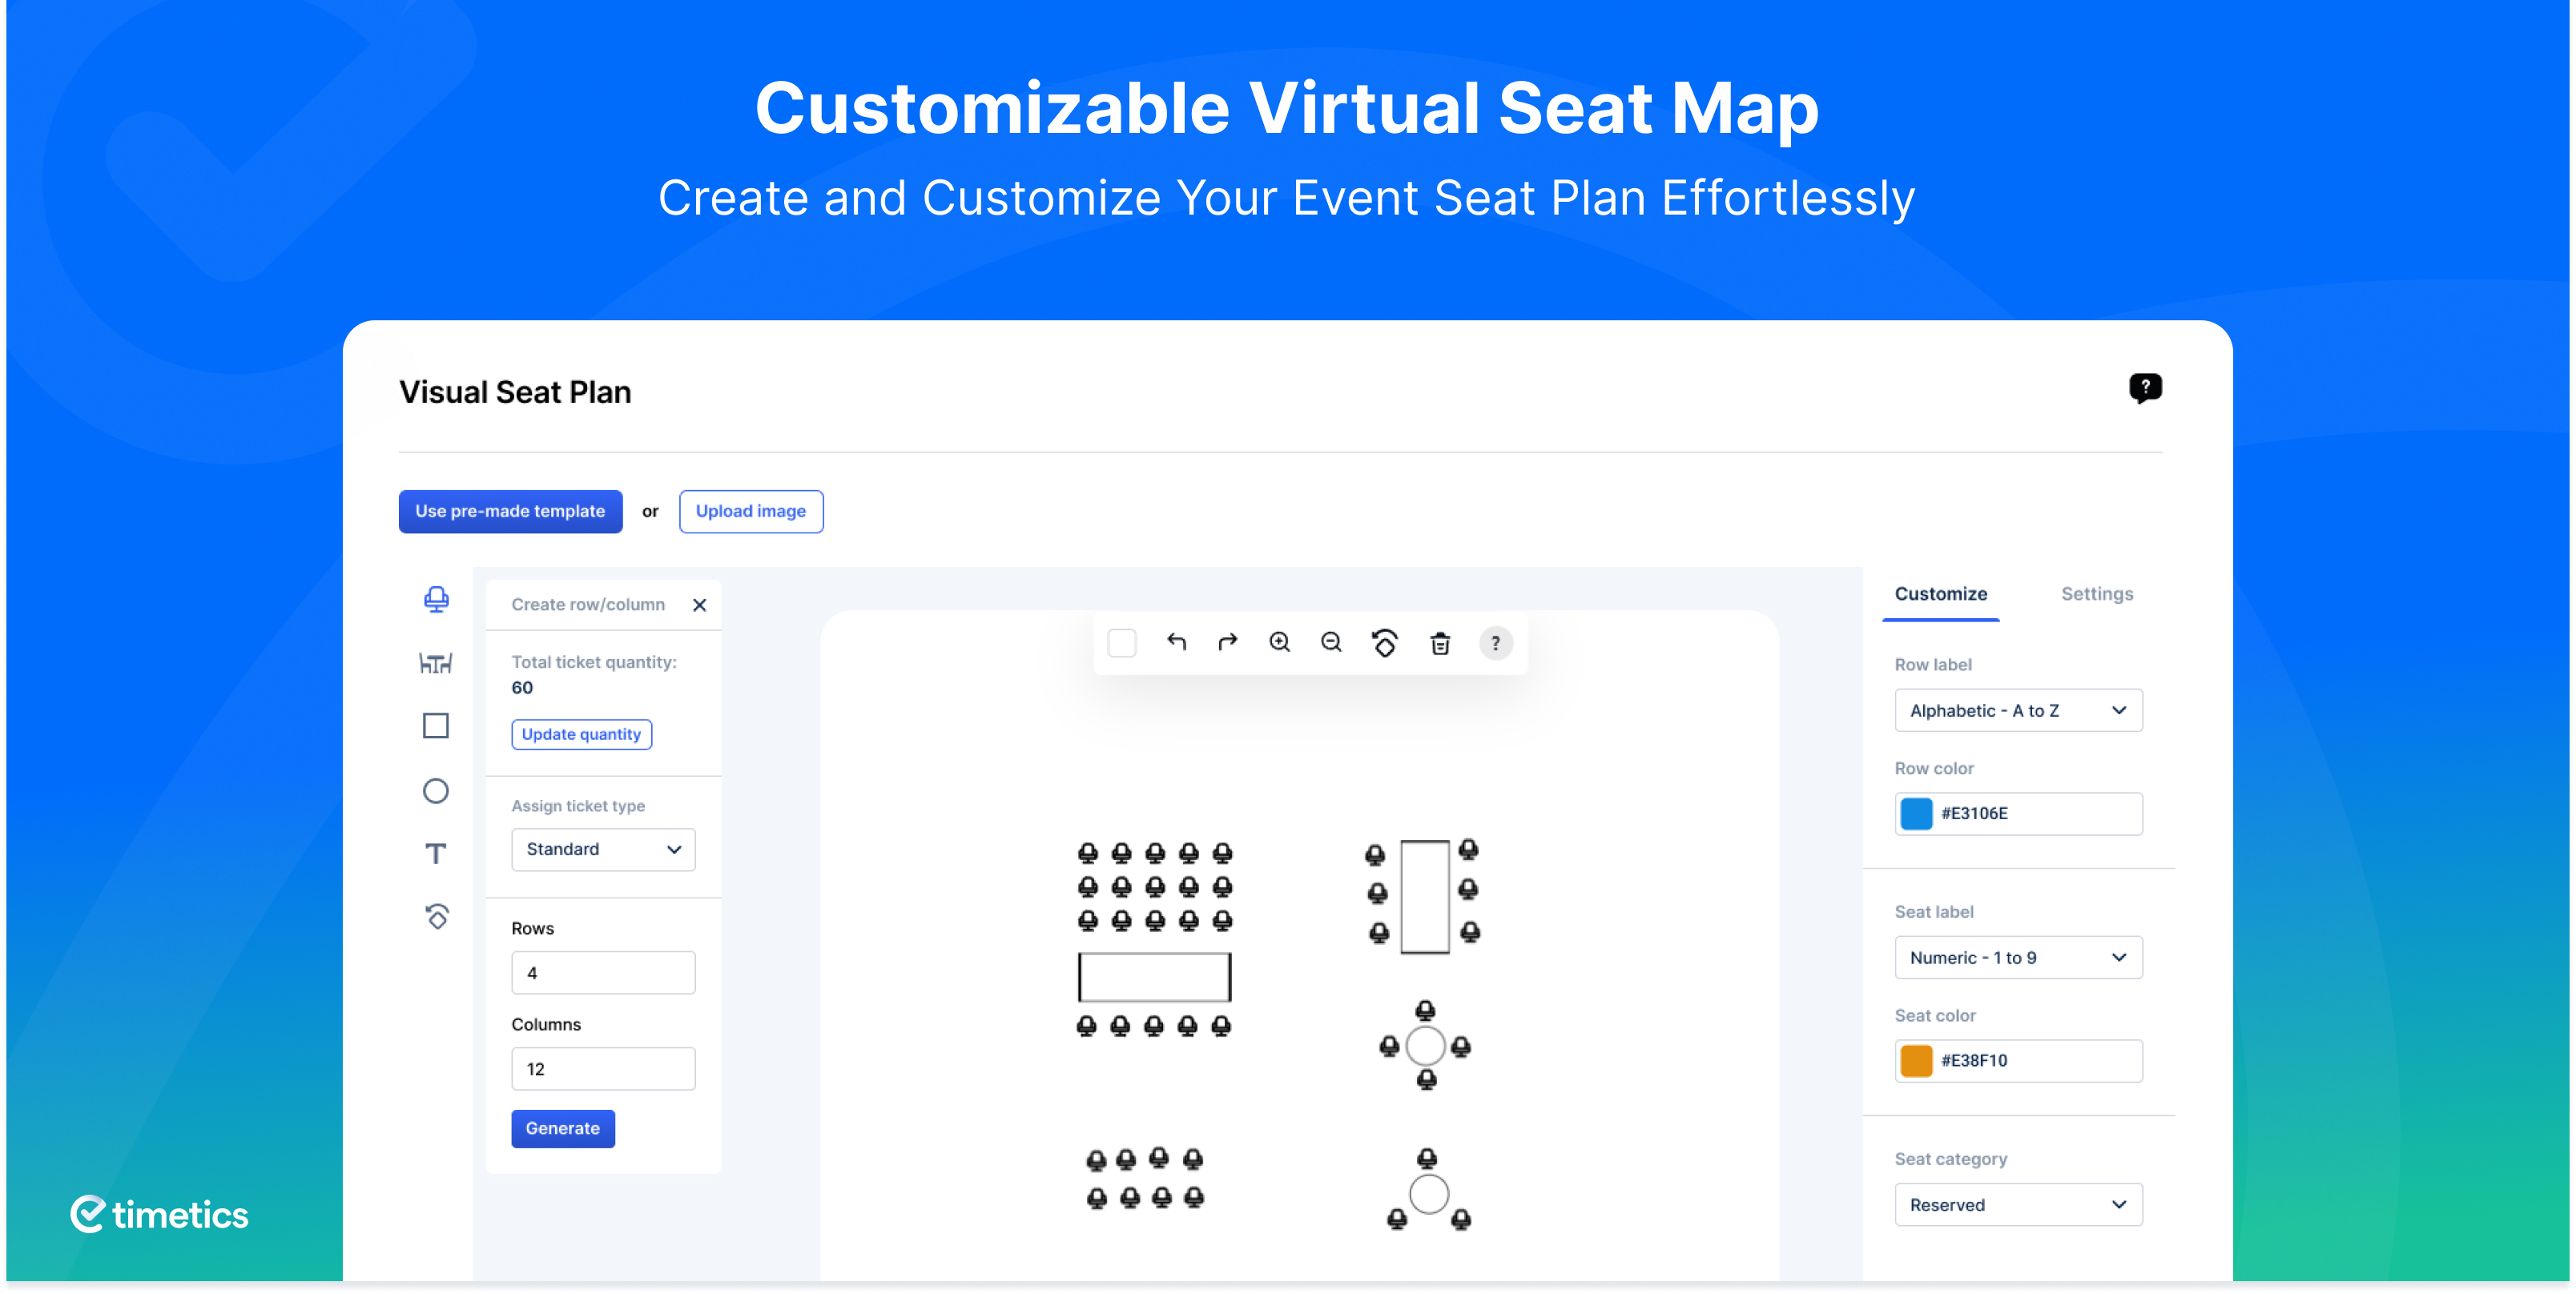Click the Generate button
This screenshot has width=2576, height=1294.
[x=563, y=1128]
